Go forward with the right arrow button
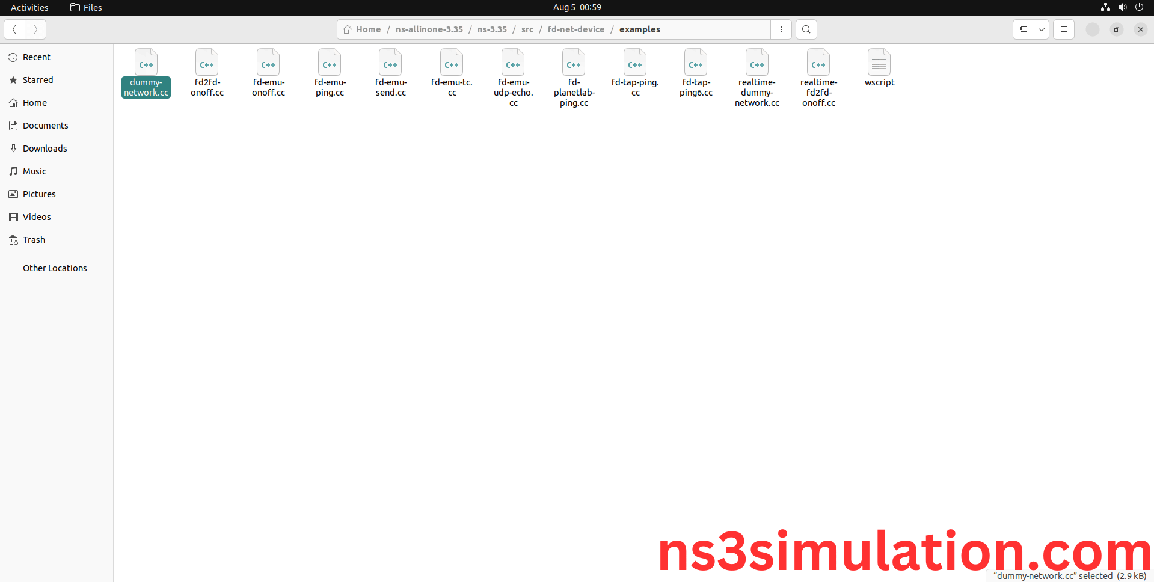1154x582 pixels. coord(35,29)
